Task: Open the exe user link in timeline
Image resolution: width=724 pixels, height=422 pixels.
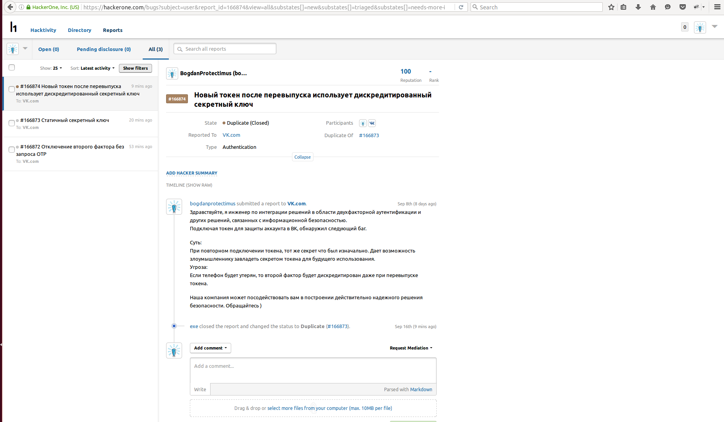Action: click(194, 326)
